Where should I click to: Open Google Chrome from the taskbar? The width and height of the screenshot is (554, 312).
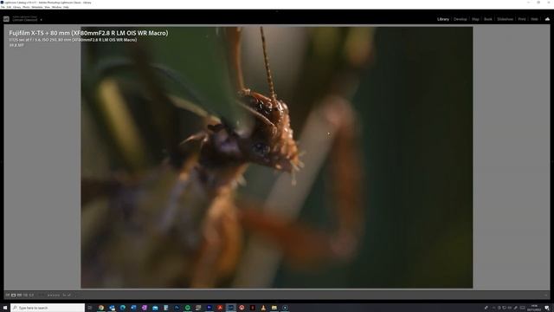101,308
